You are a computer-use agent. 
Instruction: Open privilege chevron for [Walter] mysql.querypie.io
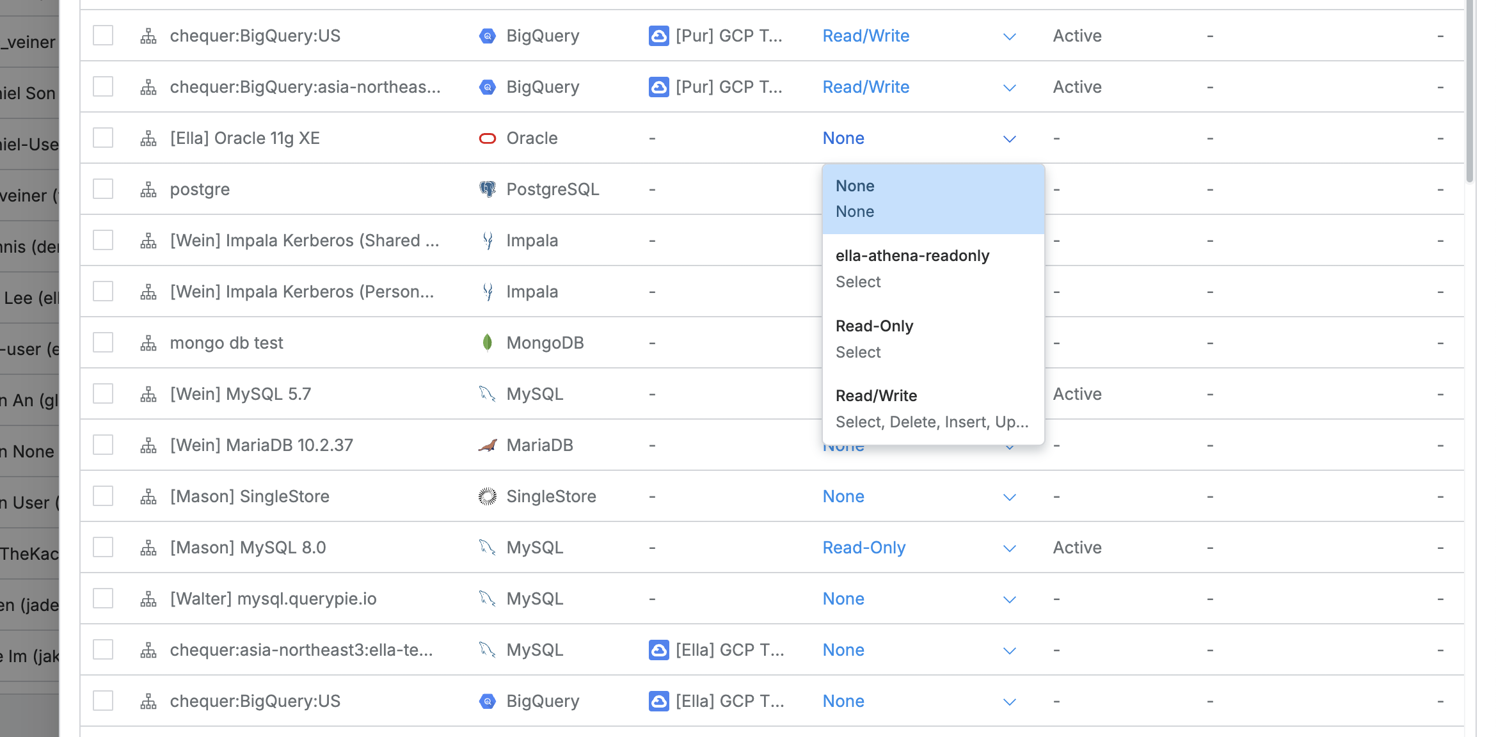coord(1010,599)
